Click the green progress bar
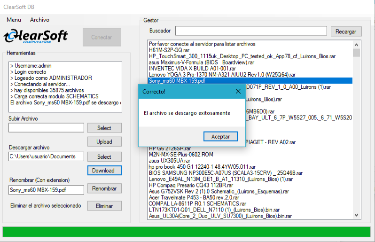This screenshot has height=242, width=375. point(187,232)
